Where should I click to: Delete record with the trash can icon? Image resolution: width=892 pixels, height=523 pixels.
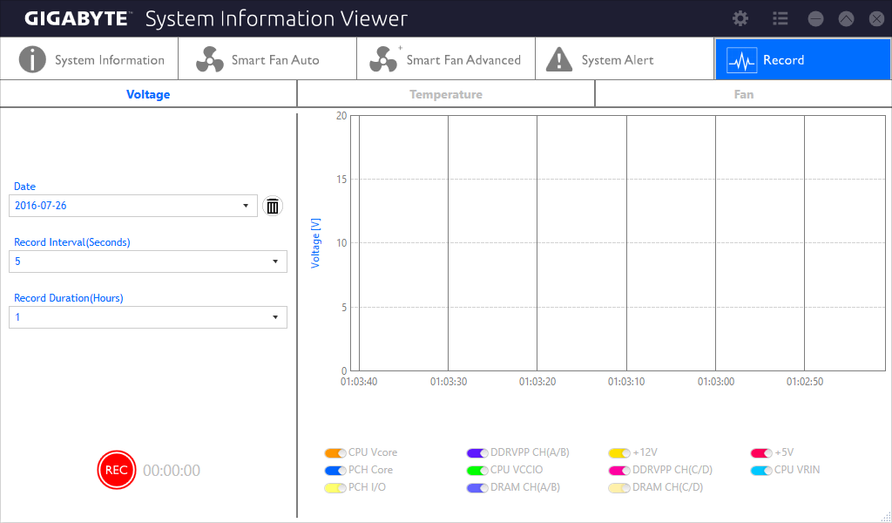tap(273, 206)
